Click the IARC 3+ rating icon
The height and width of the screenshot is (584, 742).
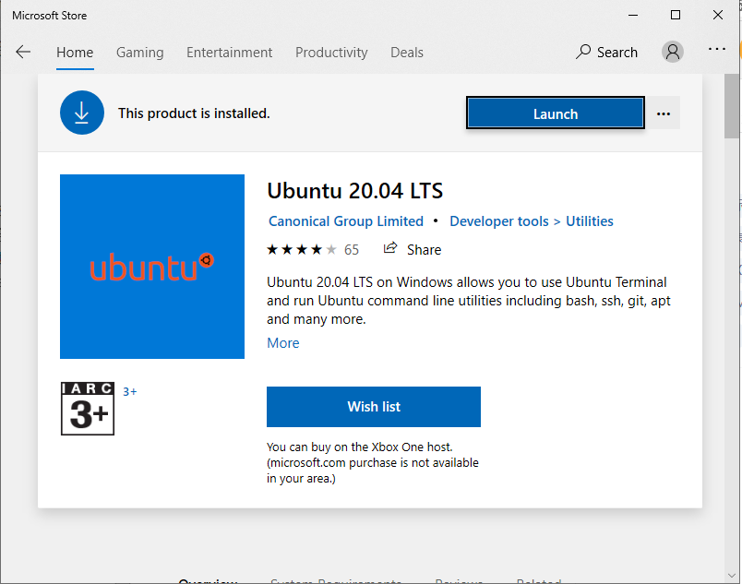[87, 409]
